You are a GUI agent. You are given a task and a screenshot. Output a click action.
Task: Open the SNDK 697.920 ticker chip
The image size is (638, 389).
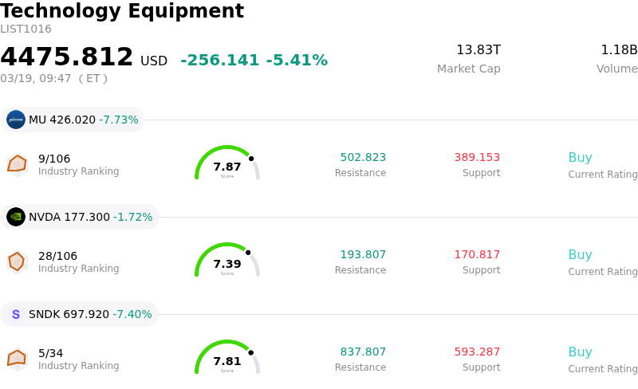[80, 314]
